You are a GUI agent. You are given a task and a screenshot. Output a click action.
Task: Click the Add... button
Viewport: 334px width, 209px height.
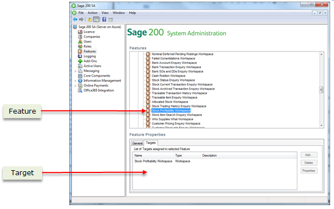point(309,155)
